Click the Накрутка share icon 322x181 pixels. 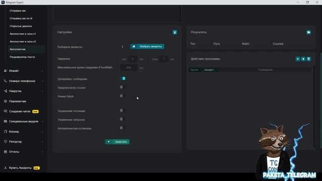(6, 91)
